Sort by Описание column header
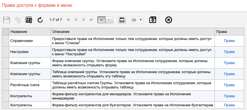Screen dimensions: 247x110 tap(133, 32)
